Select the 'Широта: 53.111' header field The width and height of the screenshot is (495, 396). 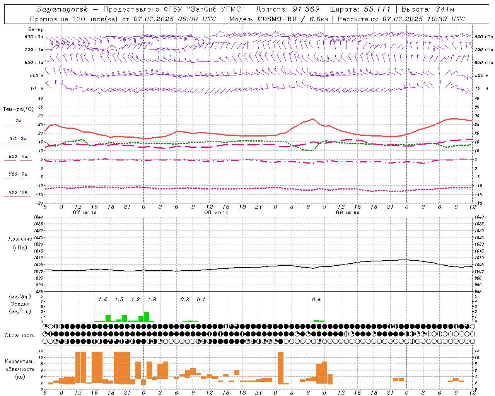(x=360, y=10)
